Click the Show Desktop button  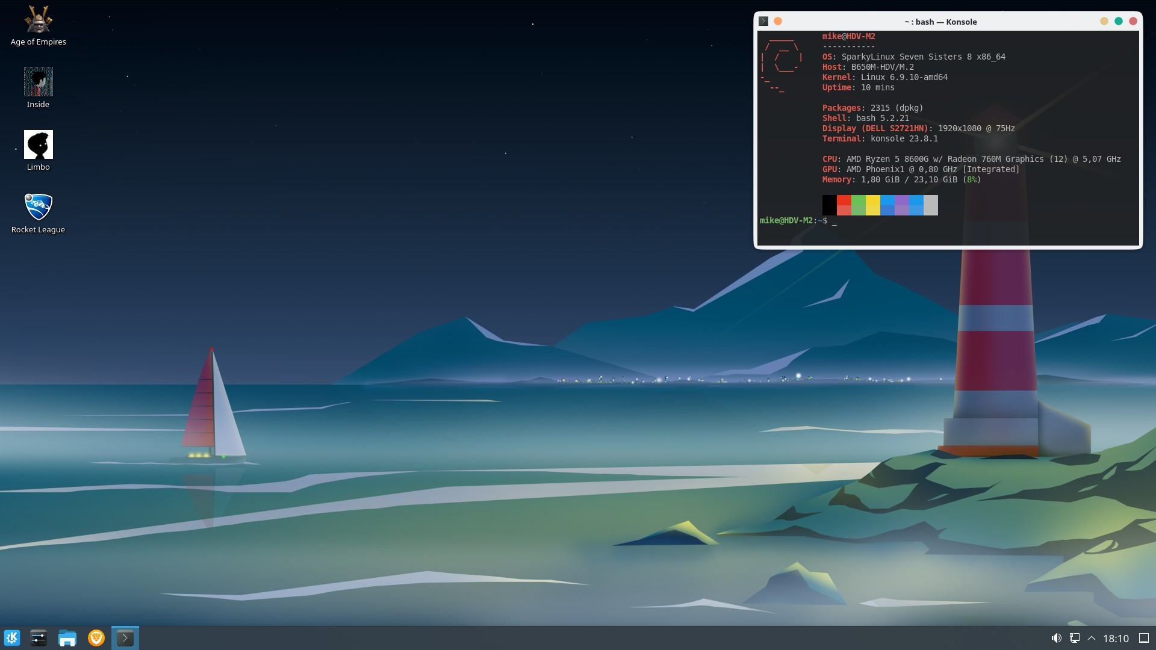(x=1144, y=638)
